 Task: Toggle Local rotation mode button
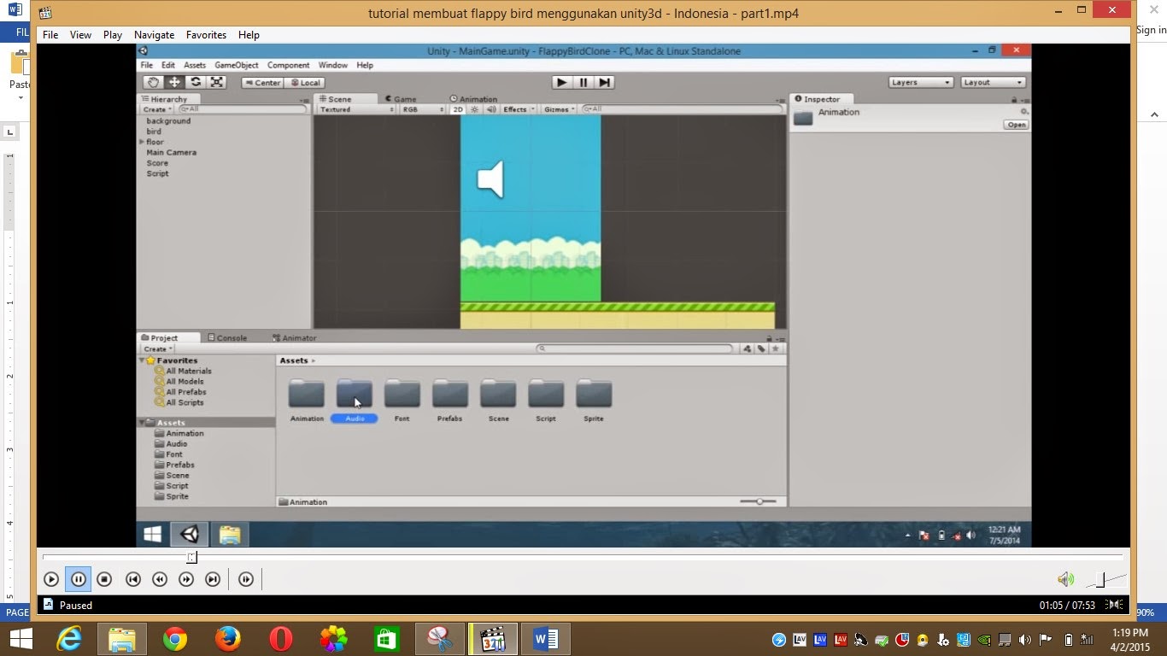click(x=305, y=83)
